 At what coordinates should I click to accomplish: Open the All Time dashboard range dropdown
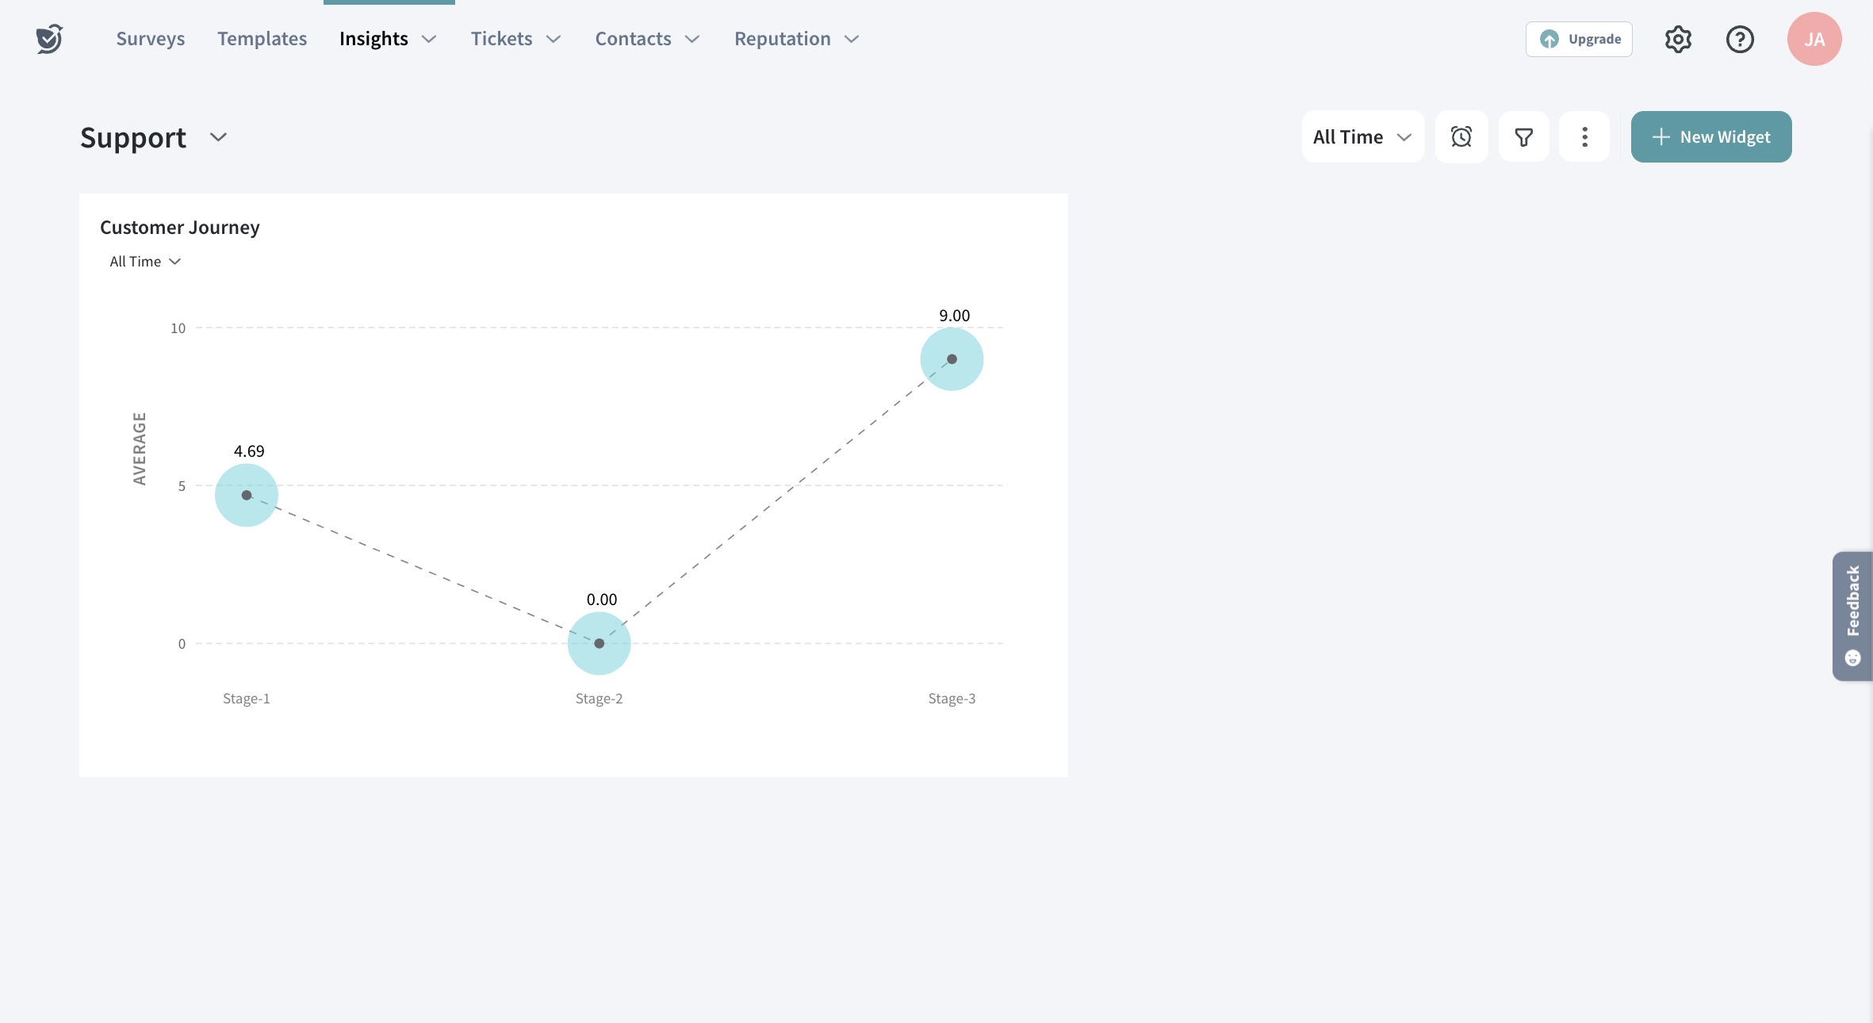(x=1362, y=137)
